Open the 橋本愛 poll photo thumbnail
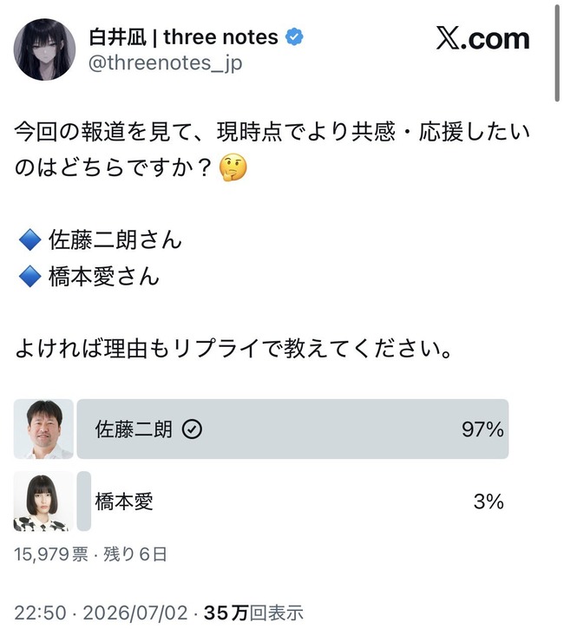 (x=43, y=501)
